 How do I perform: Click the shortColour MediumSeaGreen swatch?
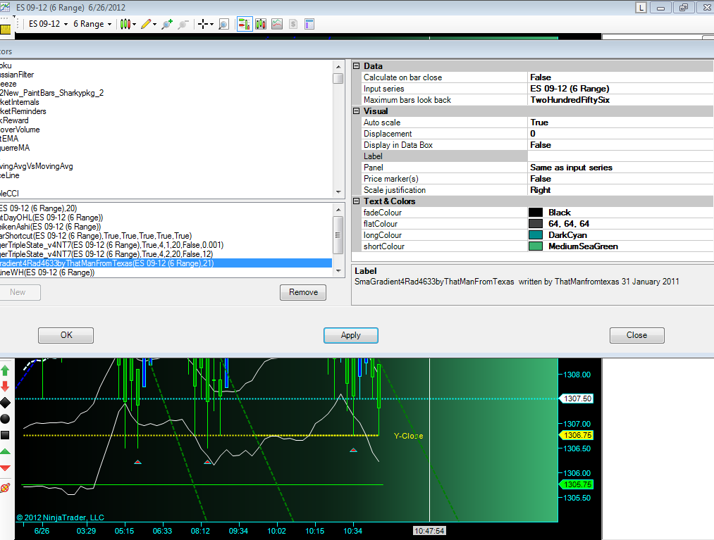coord(536,246)
